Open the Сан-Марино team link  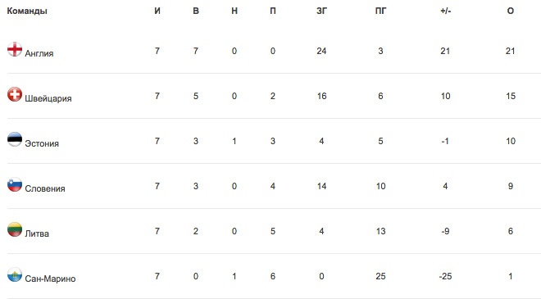click(50, 279)
